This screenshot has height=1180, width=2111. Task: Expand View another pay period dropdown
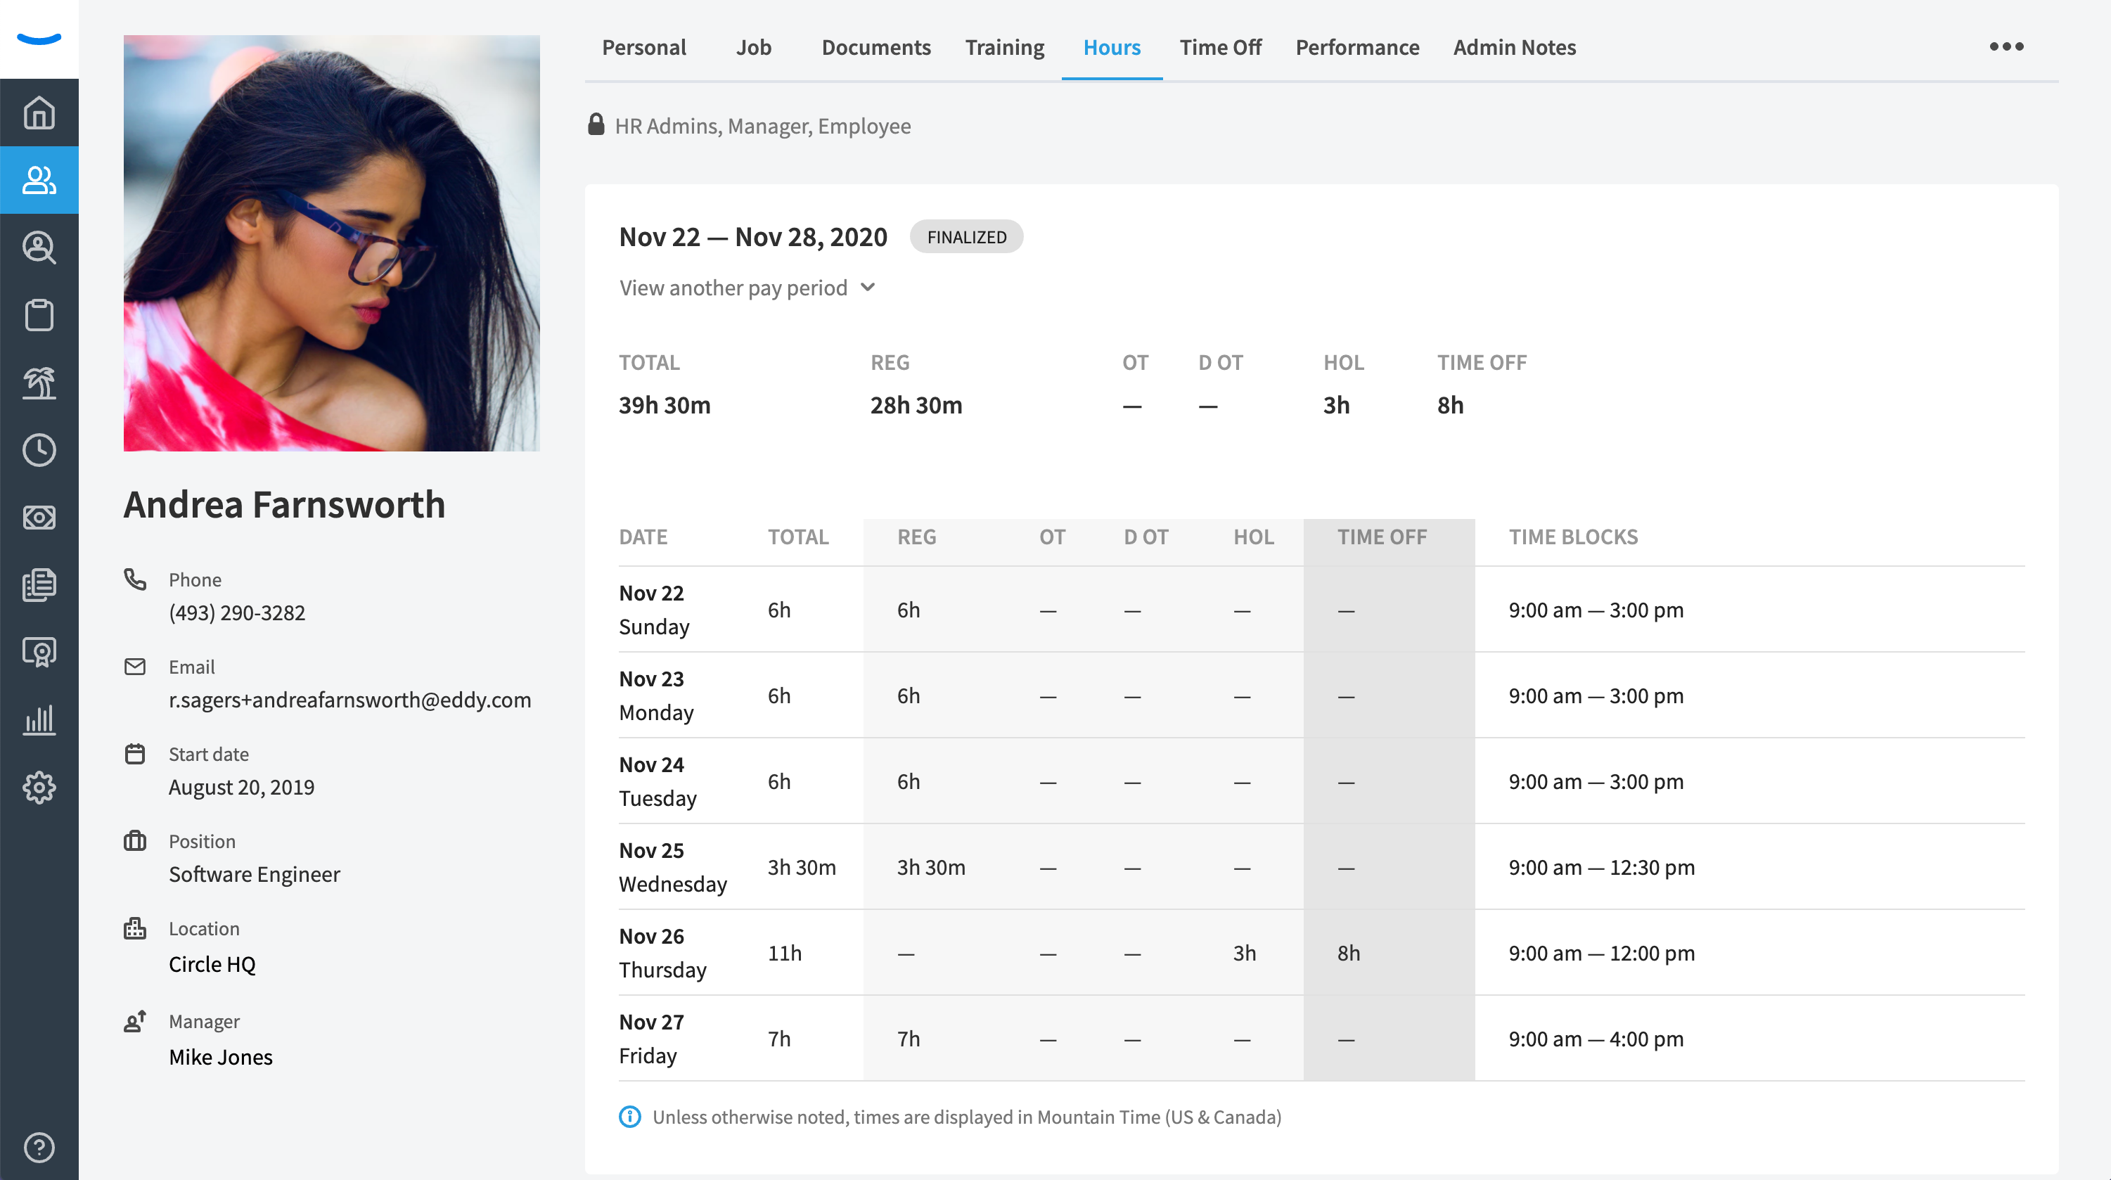point(747,288)
